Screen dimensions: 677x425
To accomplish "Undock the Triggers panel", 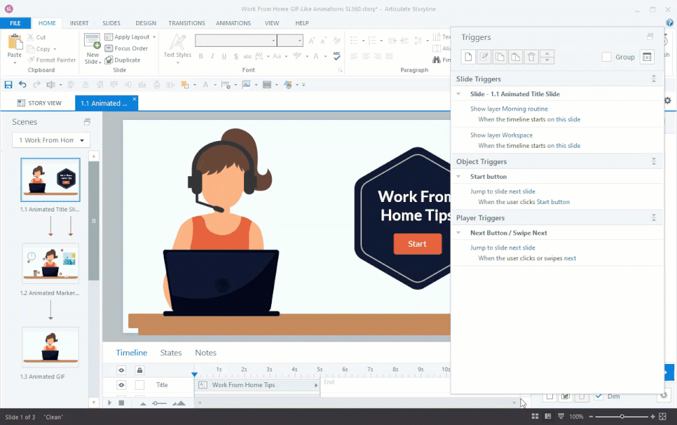I will [650, 37].
